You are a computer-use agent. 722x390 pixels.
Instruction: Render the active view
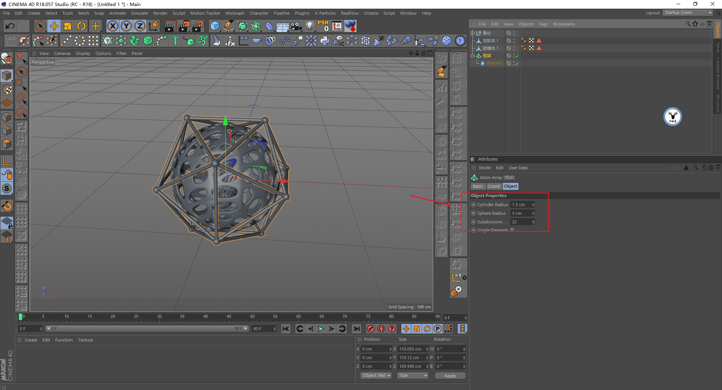170,26
